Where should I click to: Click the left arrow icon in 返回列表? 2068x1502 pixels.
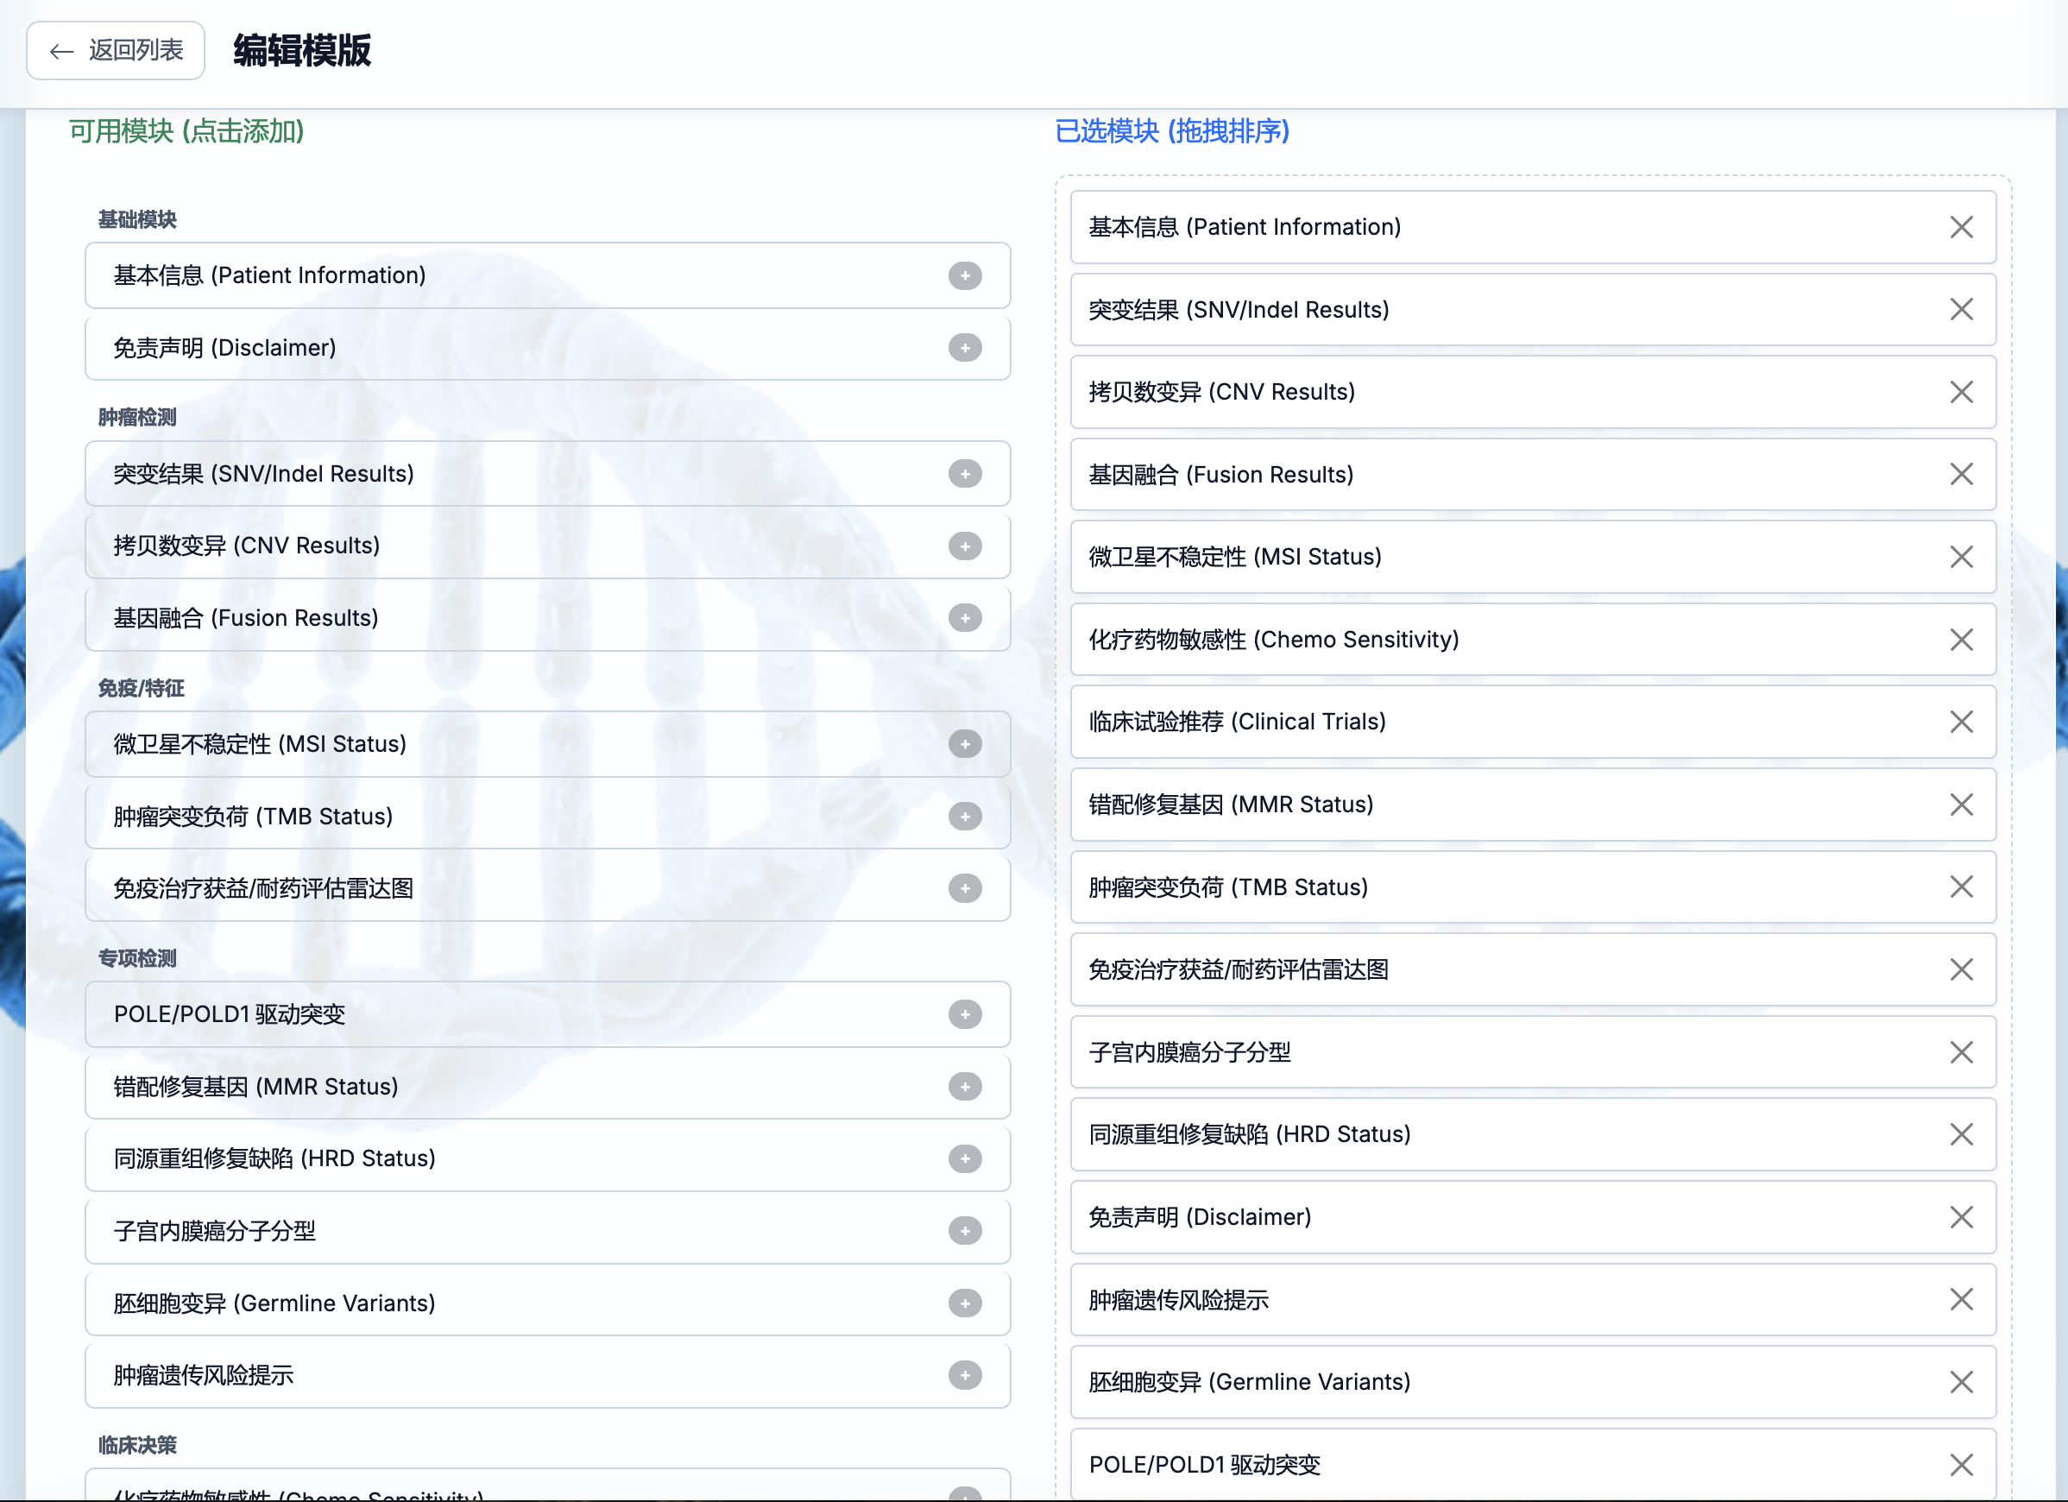(x=61, y=51)
